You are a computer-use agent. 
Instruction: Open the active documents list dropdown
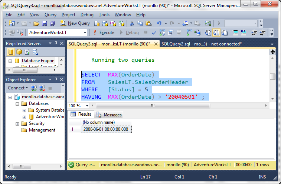[x=272, y=44]
